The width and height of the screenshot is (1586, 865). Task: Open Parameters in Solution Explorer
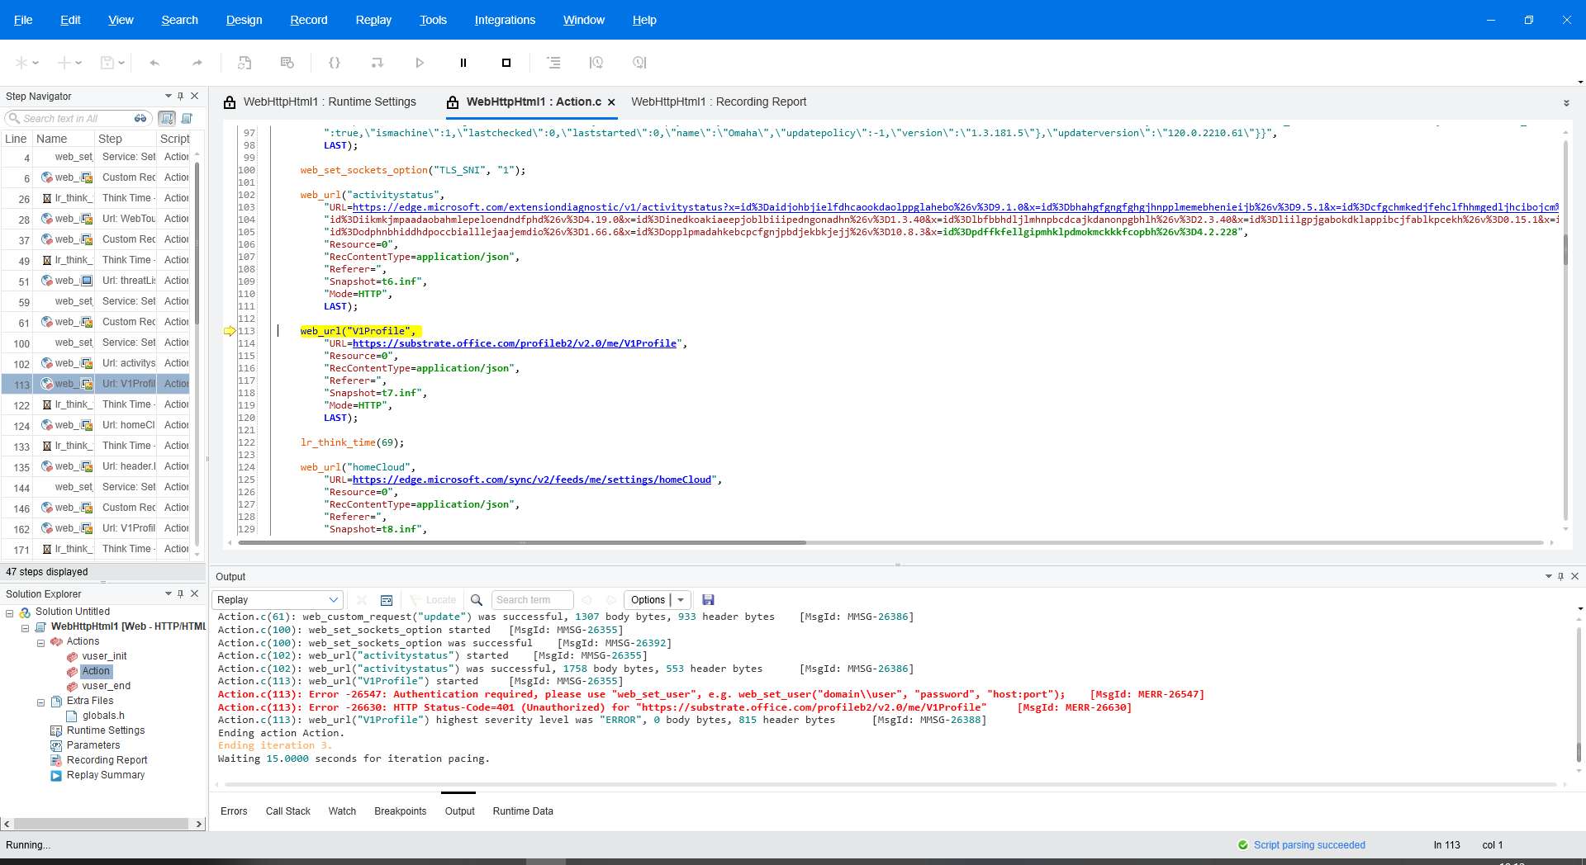93,745
